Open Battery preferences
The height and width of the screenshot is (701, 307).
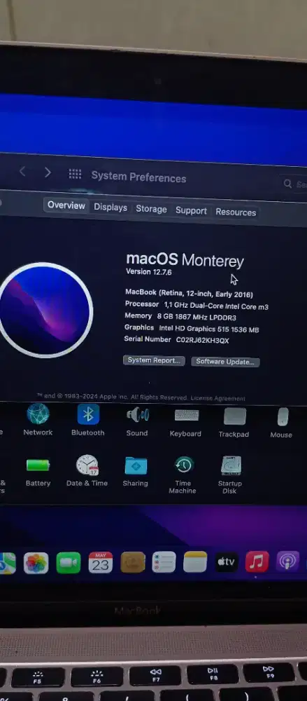(x=38, y=471)
